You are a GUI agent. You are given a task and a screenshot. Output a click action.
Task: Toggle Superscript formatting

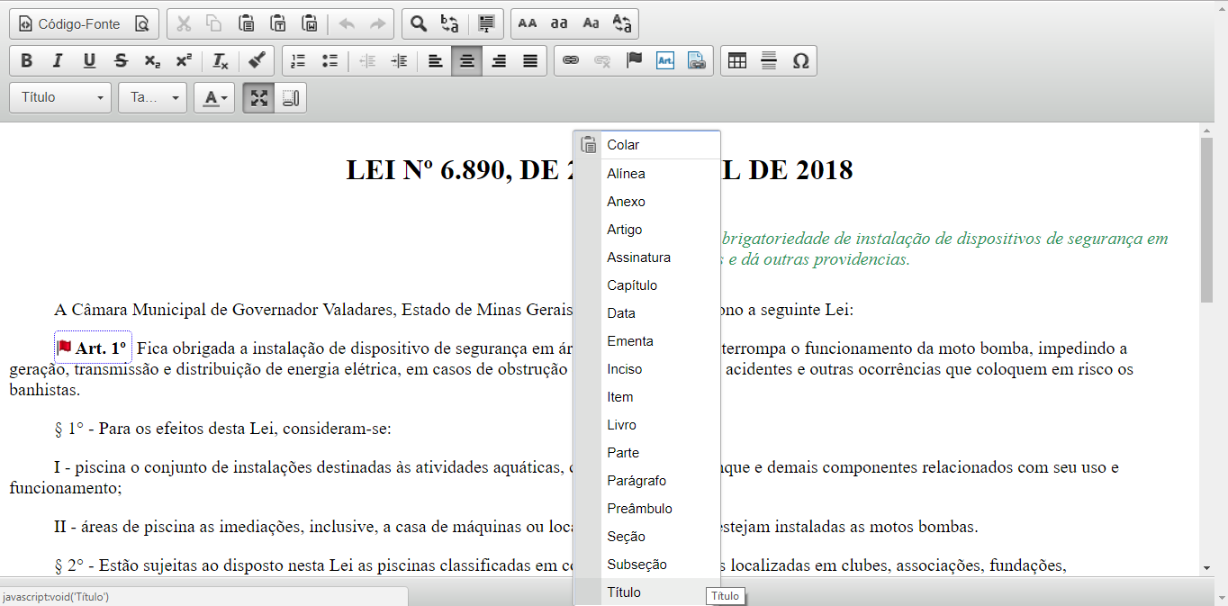[x=184, y=61]
